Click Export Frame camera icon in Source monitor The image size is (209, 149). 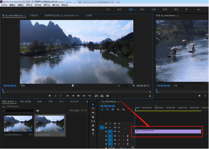click(x=108, y=96)
